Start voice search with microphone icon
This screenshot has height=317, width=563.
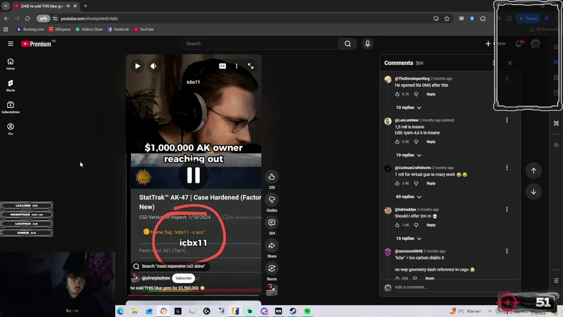click(368, 44)
